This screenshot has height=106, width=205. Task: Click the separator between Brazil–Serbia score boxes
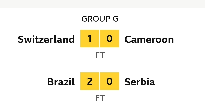[x=100, y=81]
